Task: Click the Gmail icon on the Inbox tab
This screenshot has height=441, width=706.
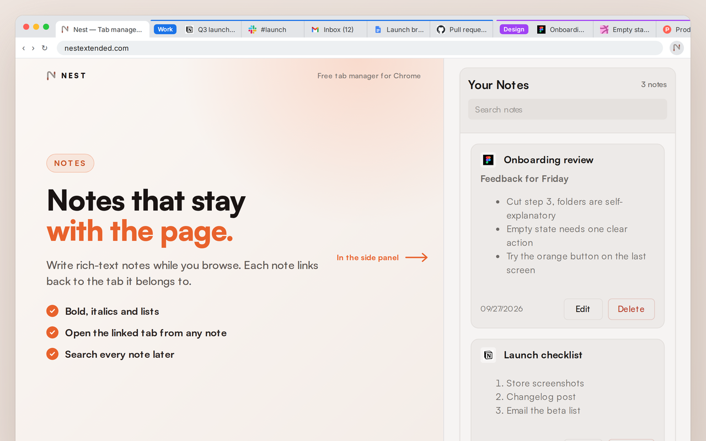Action: point(315,29)
